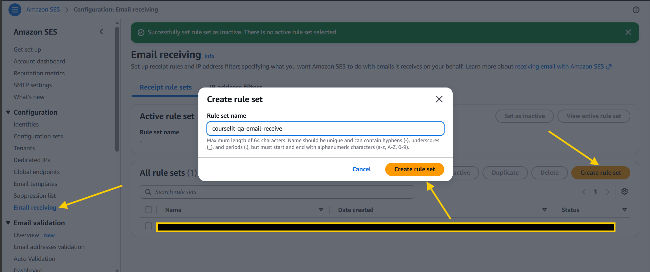Open Dedicated IPs

coord(32,160)
